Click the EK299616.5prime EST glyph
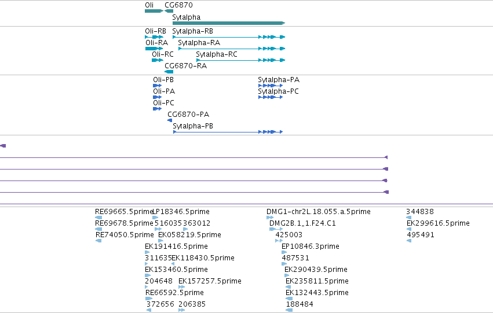 click(409, 229)
